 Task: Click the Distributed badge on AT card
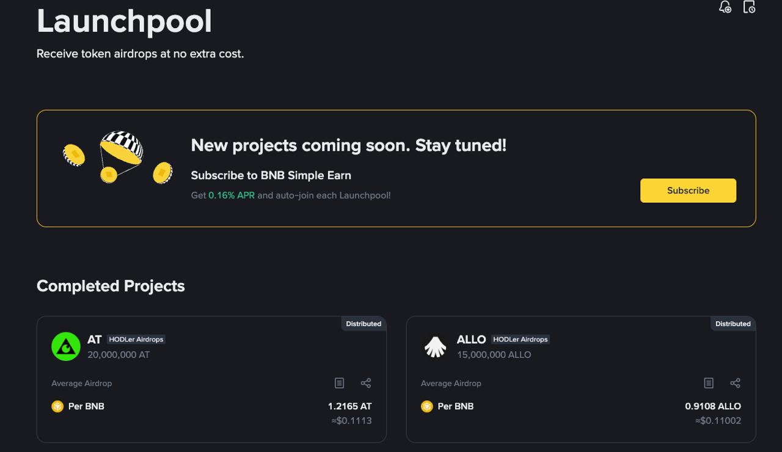(x=364, y=324)
